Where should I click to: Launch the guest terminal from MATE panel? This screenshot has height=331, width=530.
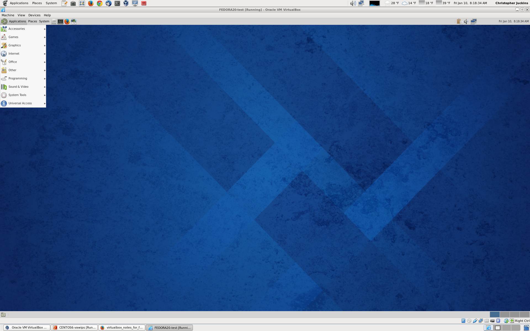60,22
